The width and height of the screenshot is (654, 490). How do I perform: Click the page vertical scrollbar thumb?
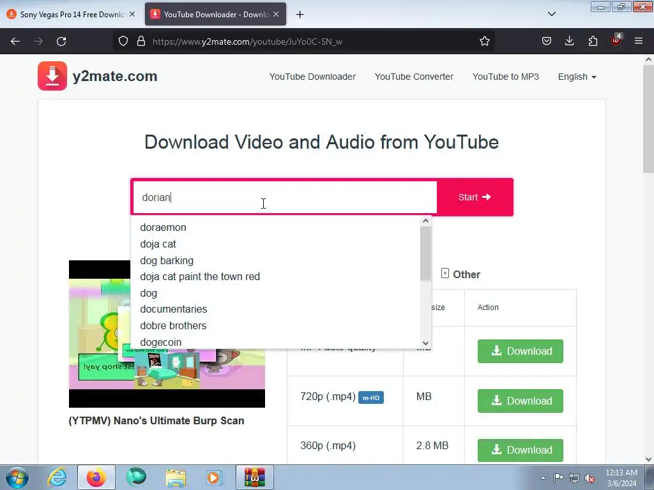pos(648,119)
